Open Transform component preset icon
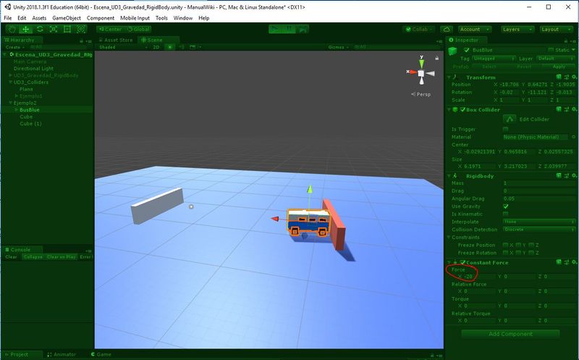The image size is (579, 360). pos(566,77)
